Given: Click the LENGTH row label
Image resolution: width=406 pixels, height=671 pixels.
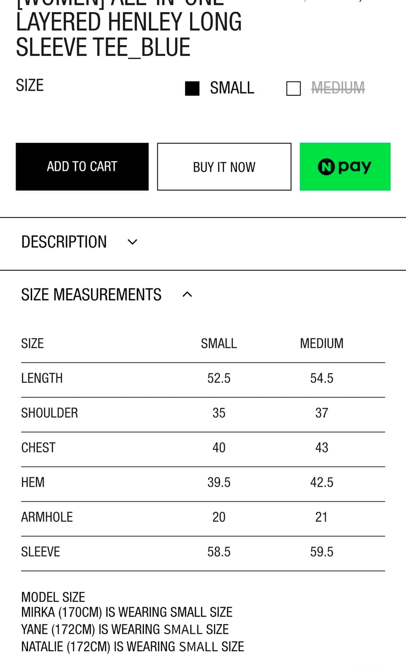Looking at the screenshot, I should click(x=42, y=378).
